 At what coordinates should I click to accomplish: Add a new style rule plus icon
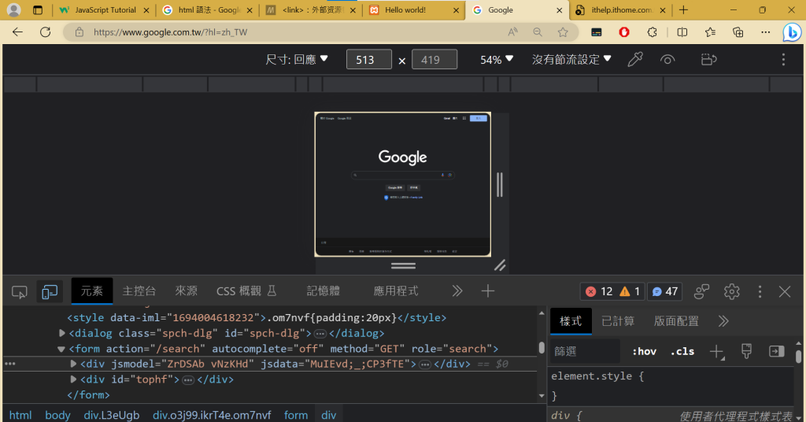(x=716, y=352)
